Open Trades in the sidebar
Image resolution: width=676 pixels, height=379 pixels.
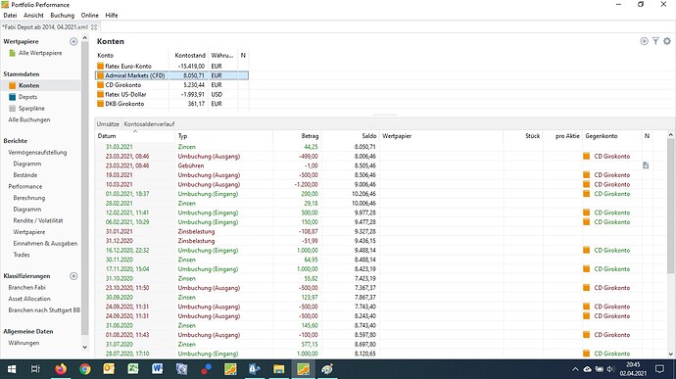22,255
